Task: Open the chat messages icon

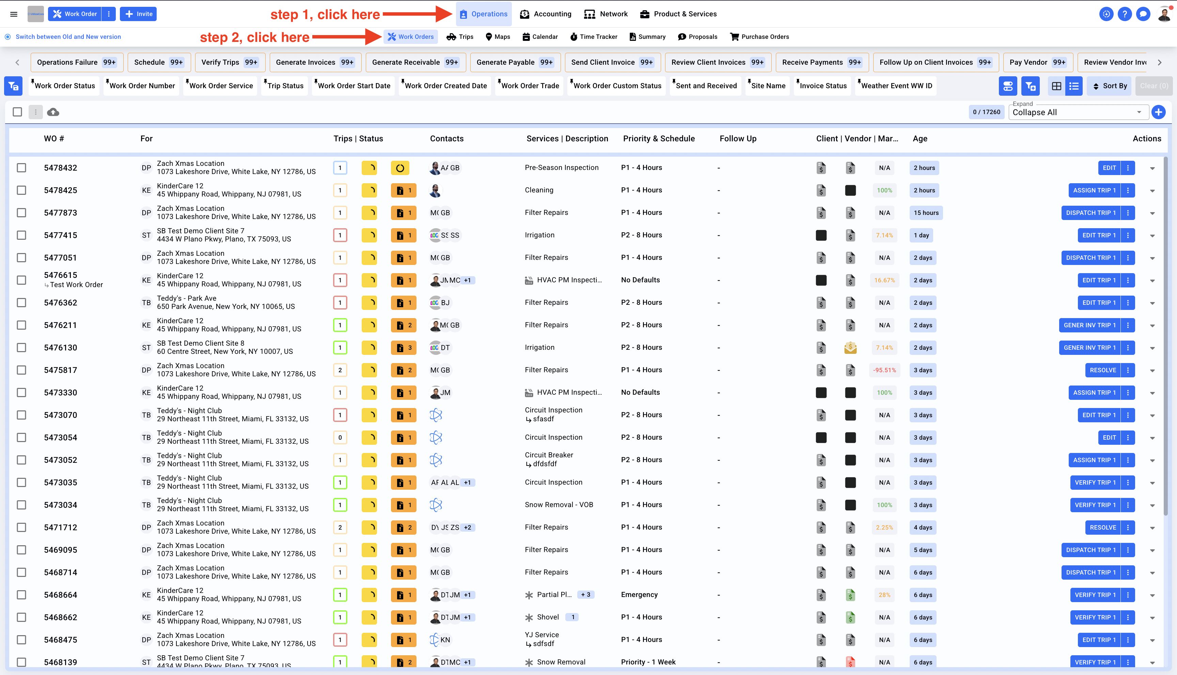Action: point(1143,14)
